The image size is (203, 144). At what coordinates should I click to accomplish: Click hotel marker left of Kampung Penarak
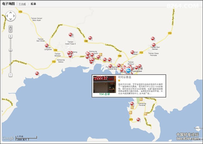point(132,104)
